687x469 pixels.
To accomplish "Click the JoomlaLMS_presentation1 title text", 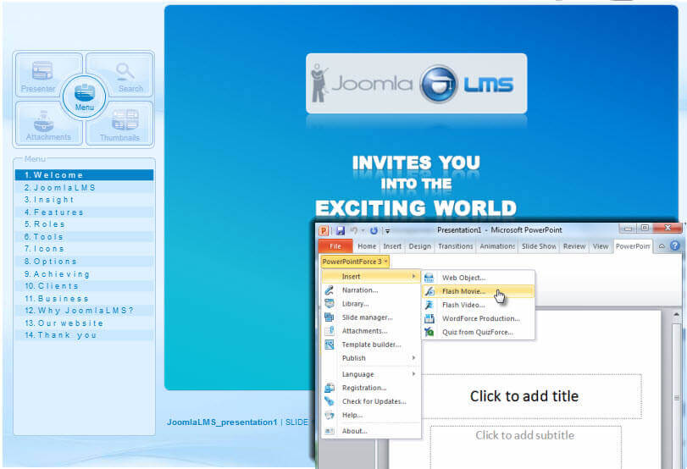I will click(x=222, y=422).
